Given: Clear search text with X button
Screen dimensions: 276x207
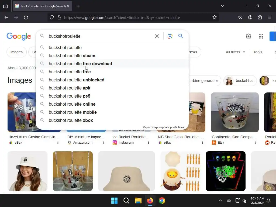Looking at the screenshot, I should (x=157, y=36).
